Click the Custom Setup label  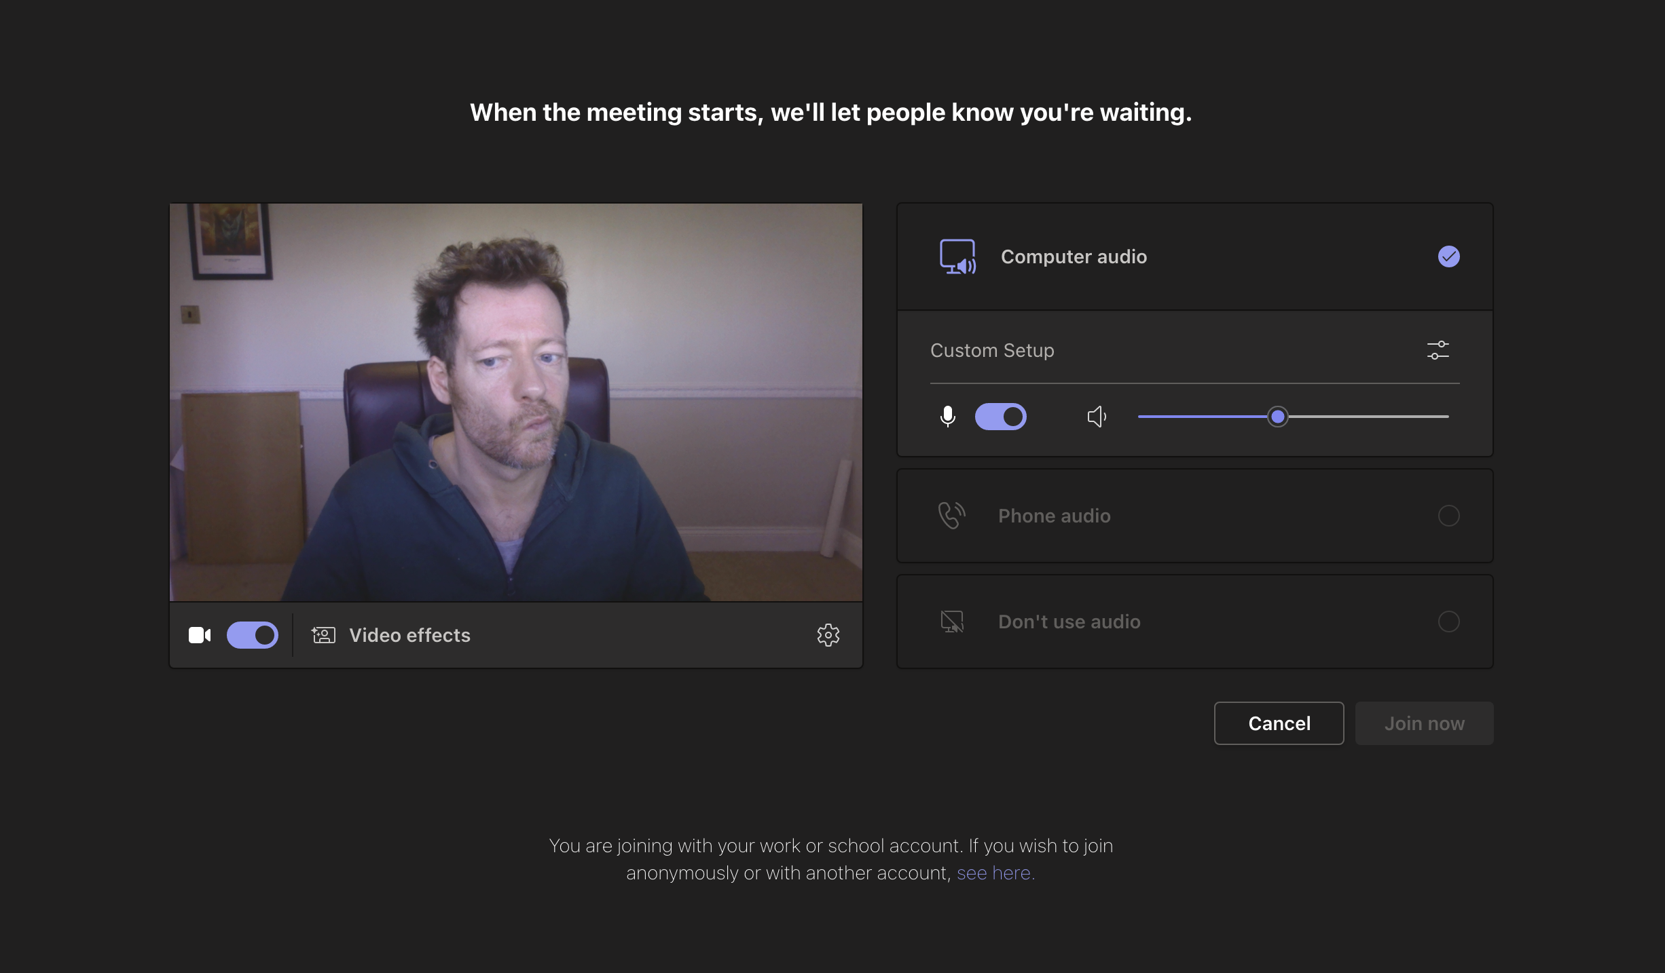pyautogui.click(x=992, y=350)
